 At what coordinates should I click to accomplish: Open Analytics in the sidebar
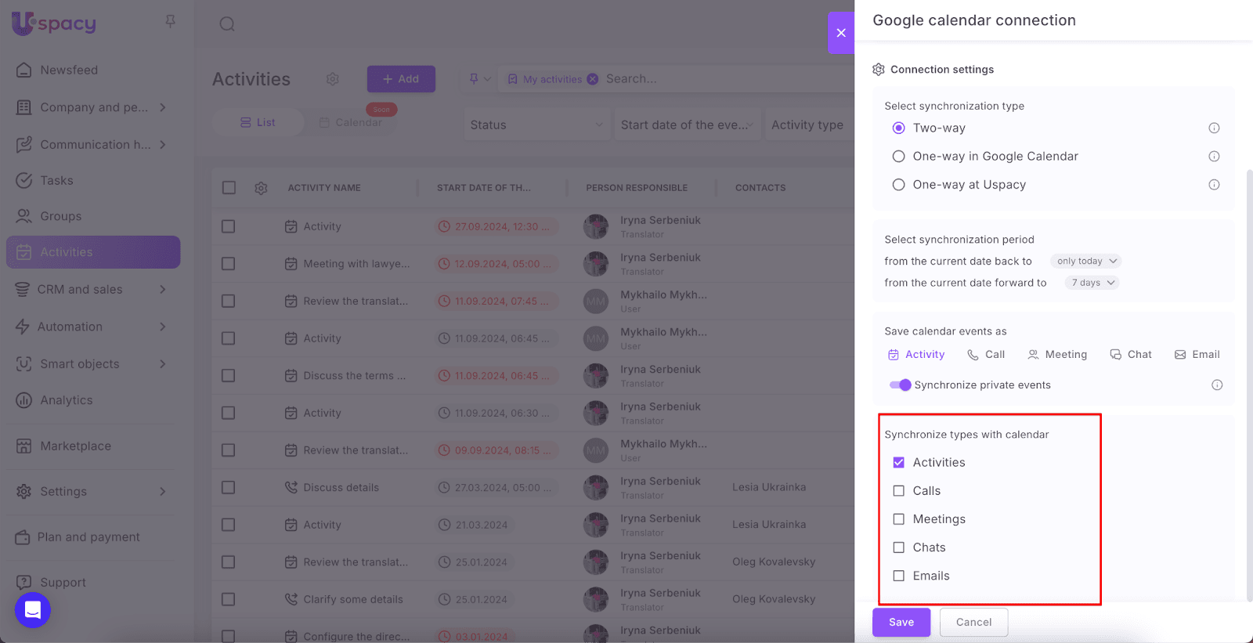click(67, 400)
